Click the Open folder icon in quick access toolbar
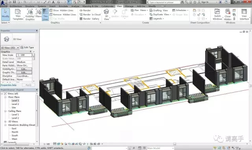This screenshot has width=252, height=150. click(x=10, y=2)
